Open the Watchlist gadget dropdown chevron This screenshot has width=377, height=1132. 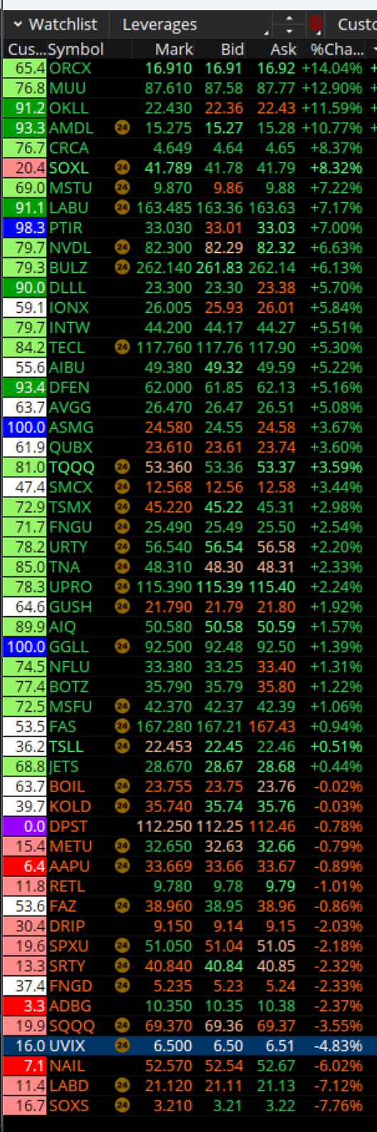[16, 25]
